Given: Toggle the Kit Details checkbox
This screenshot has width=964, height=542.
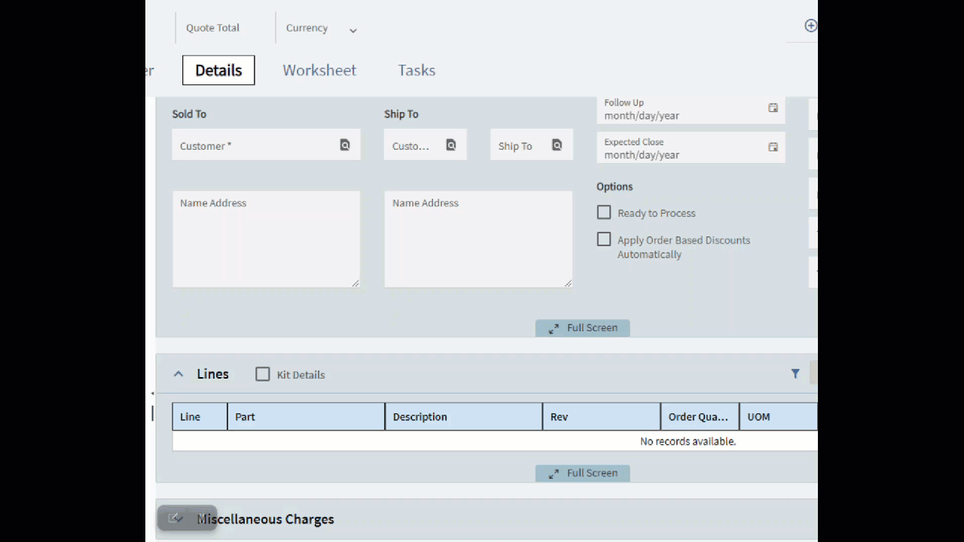Looking at the screenshot, I should [x=262, y=374].
